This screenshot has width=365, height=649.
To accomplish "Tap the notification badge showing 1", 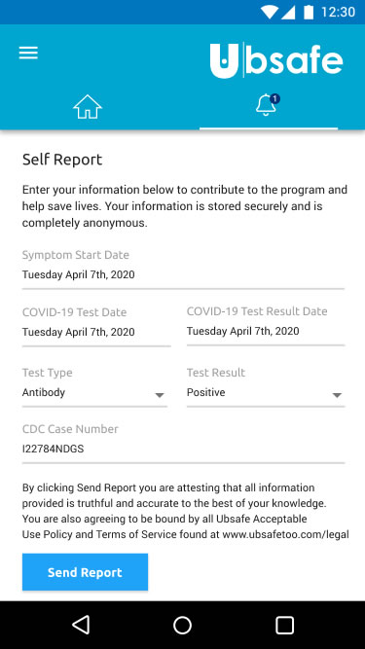I will coord(274,99).
